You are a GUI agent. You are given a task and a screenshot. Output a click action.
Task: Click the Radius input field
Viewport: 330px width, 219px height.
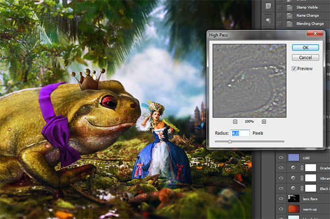(x=240, y=133)
